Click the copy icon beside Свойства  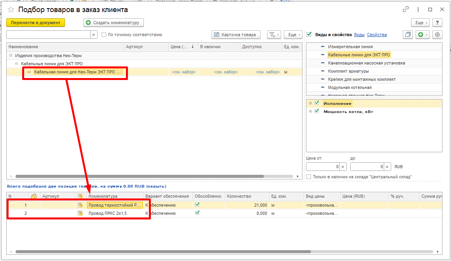[408, 35]
